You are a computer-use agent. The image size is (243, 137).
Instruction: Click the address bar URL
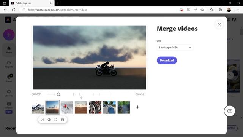58,10
